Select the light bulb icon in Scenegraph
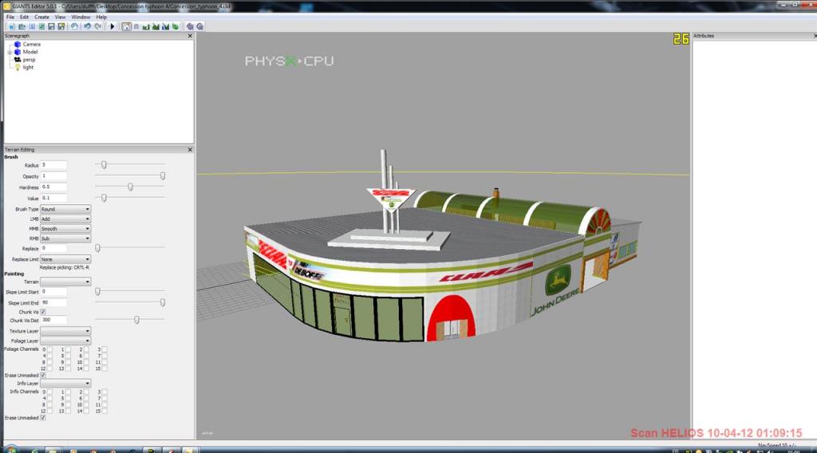 (18, 67)
